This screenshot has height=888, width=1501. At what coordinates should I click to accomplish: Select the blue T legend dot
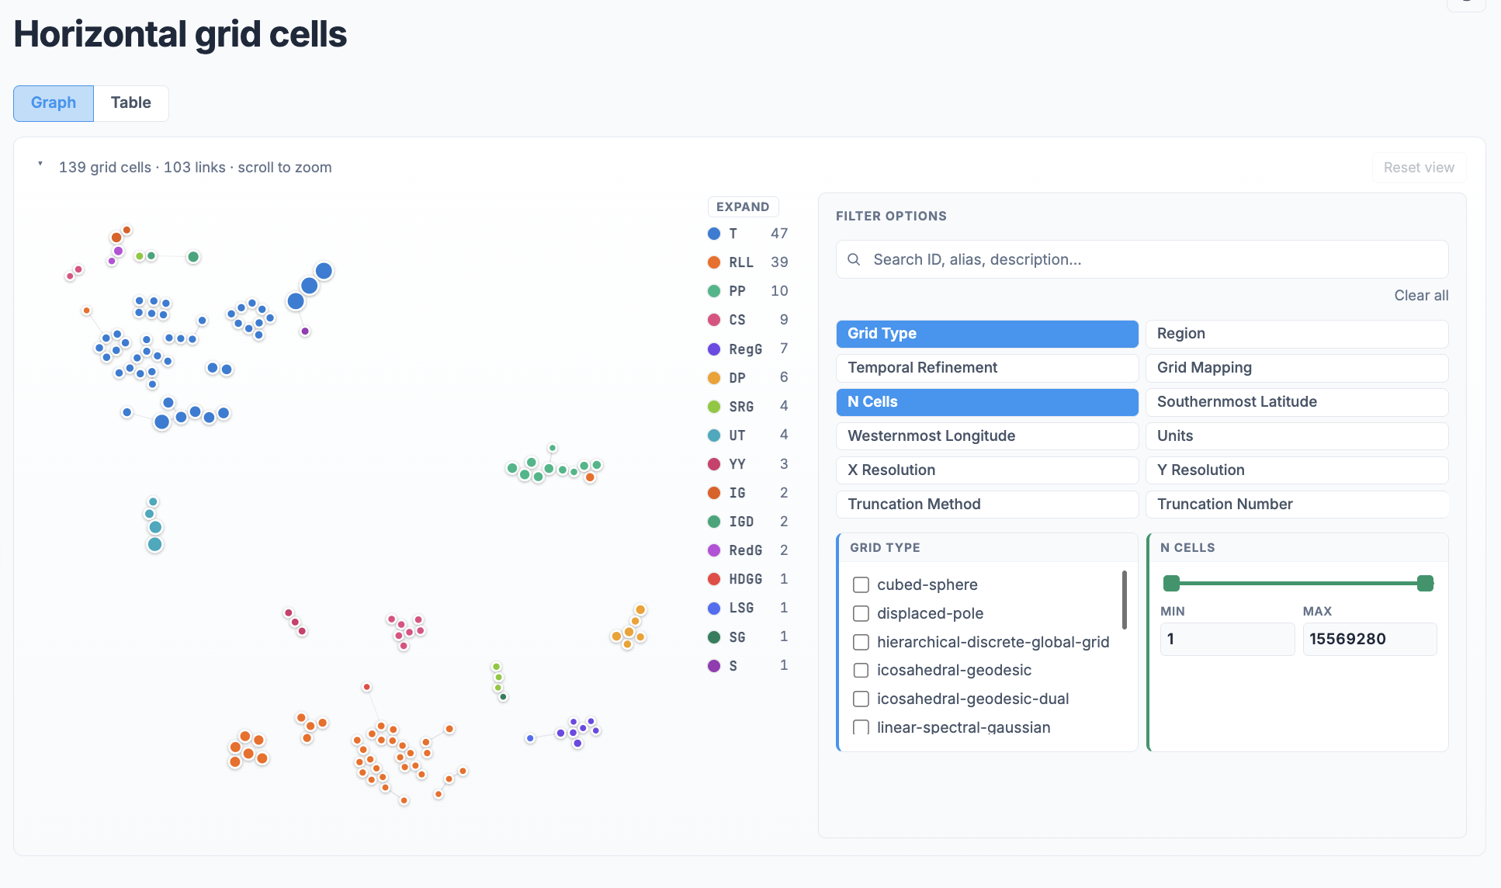coord(714,234)
